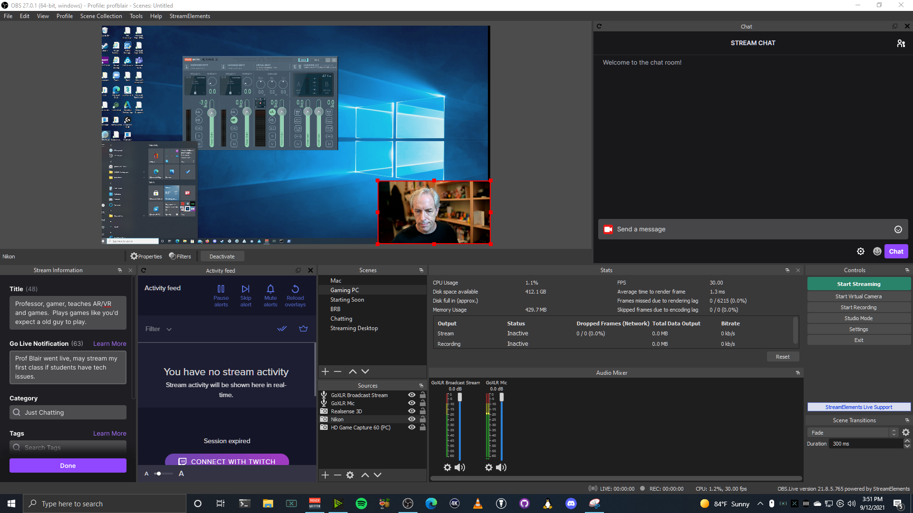Open the Just Chatting category field
This screenshot has height=513, width=913.
click(68, 412)
